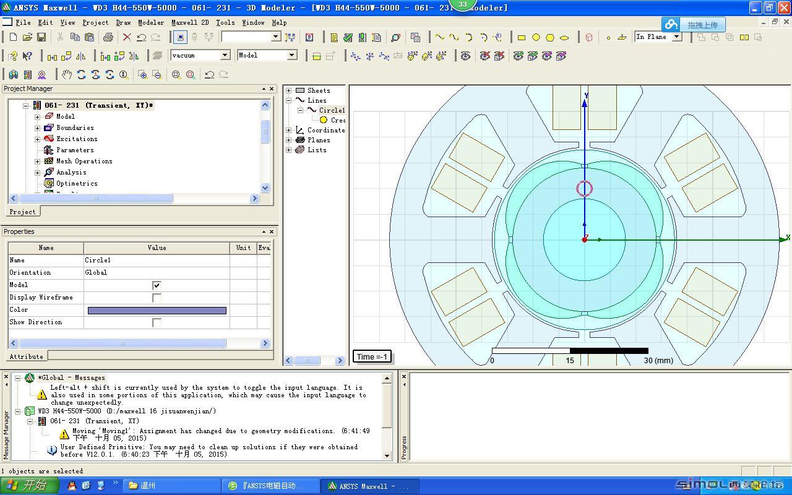Enable Display Wireframe checkbox
This screenshot has height=495, width=792.
(157, 298)
